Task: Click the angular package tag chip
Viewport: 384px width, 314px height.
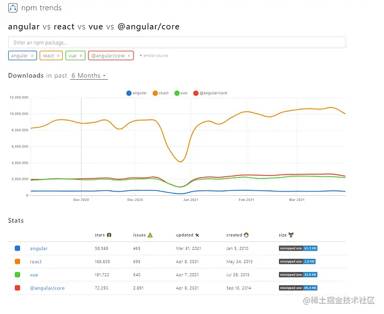Action: [23, 55]
